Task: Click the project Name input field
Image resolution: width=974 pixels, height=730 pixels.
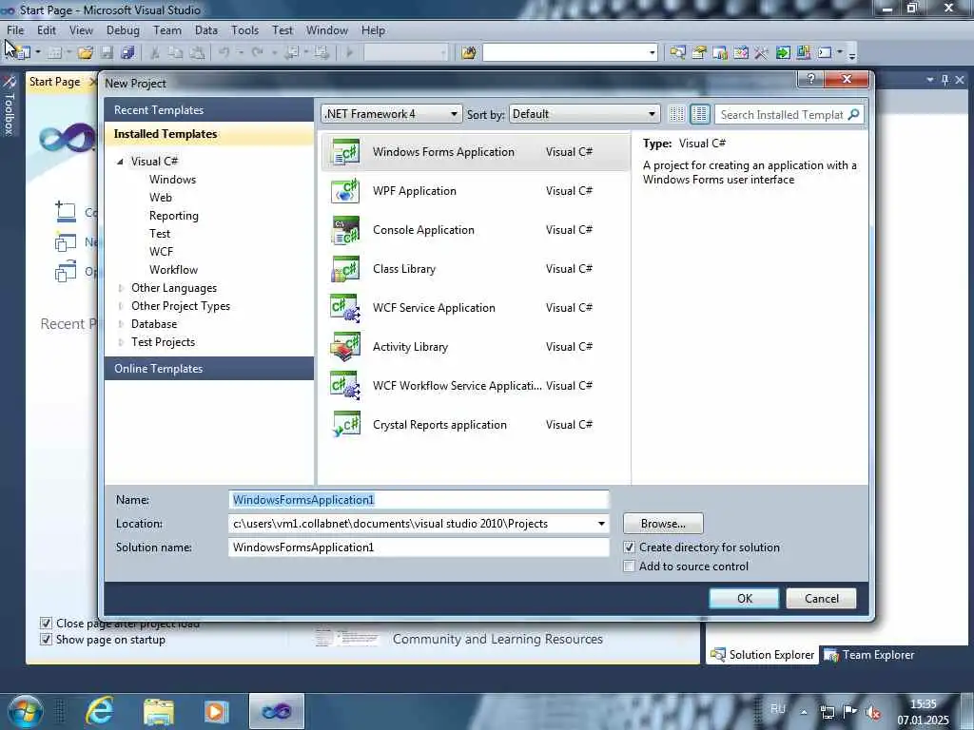Action: pos(419,500)
